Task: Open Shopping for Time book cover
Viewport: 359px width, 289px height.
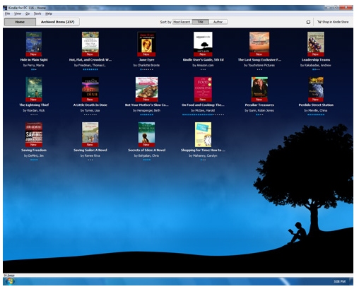Action: [x=203, y=134]
